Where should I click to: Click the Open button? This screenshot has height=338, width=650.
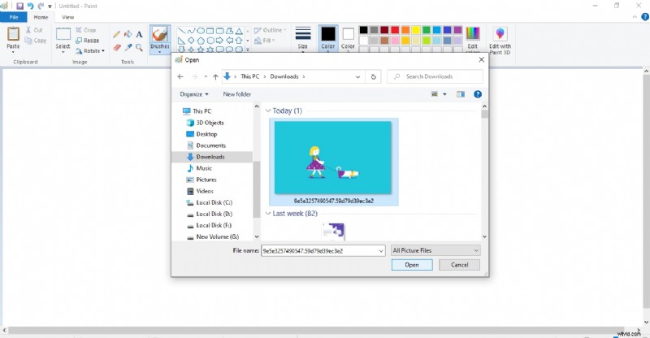point(412,265)
